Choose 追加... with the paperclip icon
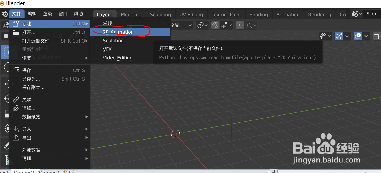This screenshot has height=173, width=381. pyautogui.click(x=50, y=108)
